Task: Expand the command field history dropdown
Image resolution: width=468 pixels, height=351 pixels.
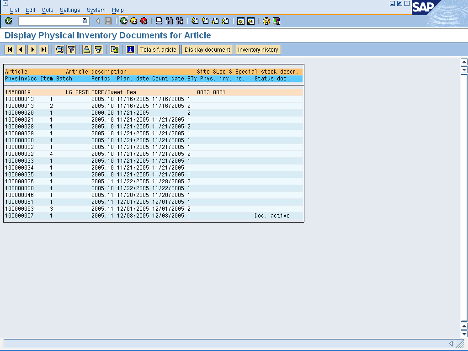Action: [x=85, y=21]
